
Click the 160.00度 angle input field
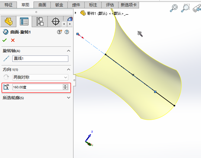click(37, 87)
